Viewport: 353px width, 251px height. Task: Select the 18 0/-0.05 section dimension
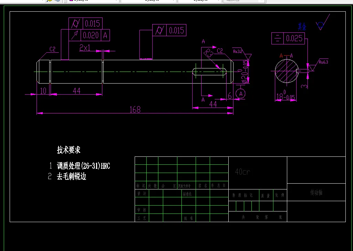pyautogui.click(x=285, y=96)
